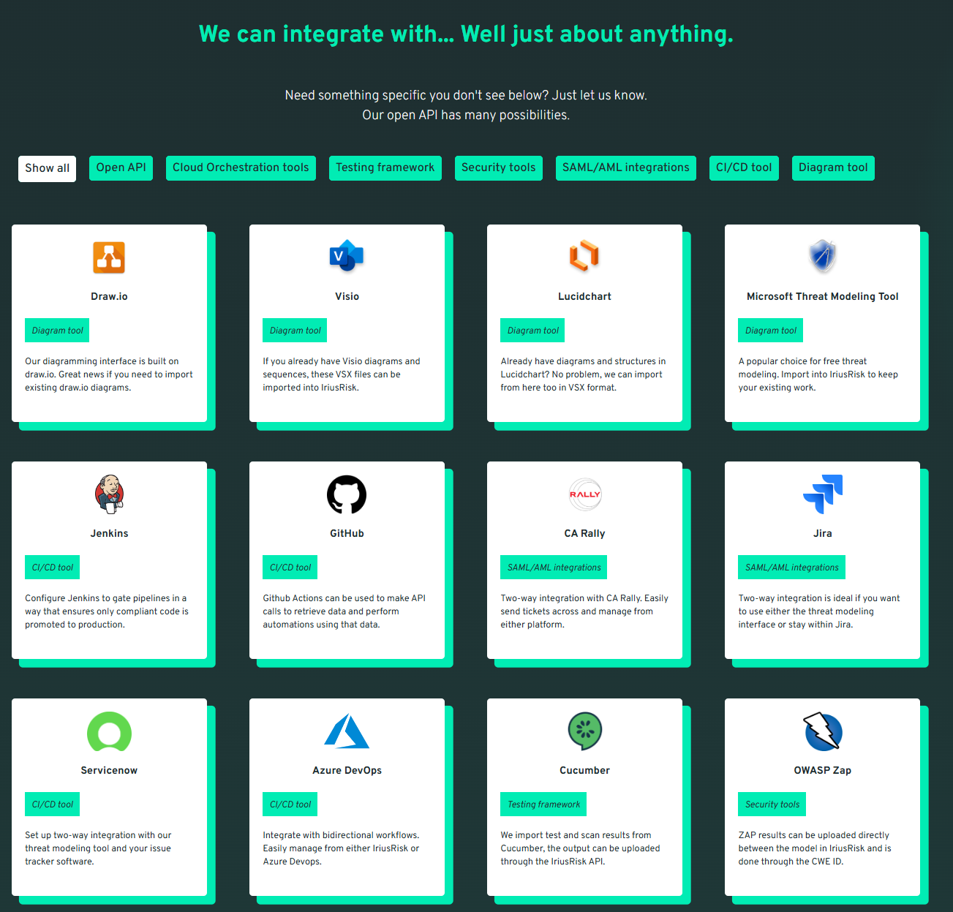
Task: Open the Visio card title
Action: click(347, 296)
